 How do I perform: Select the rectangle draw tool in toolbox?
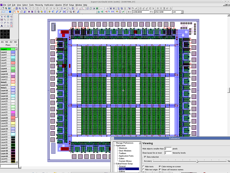2,22
